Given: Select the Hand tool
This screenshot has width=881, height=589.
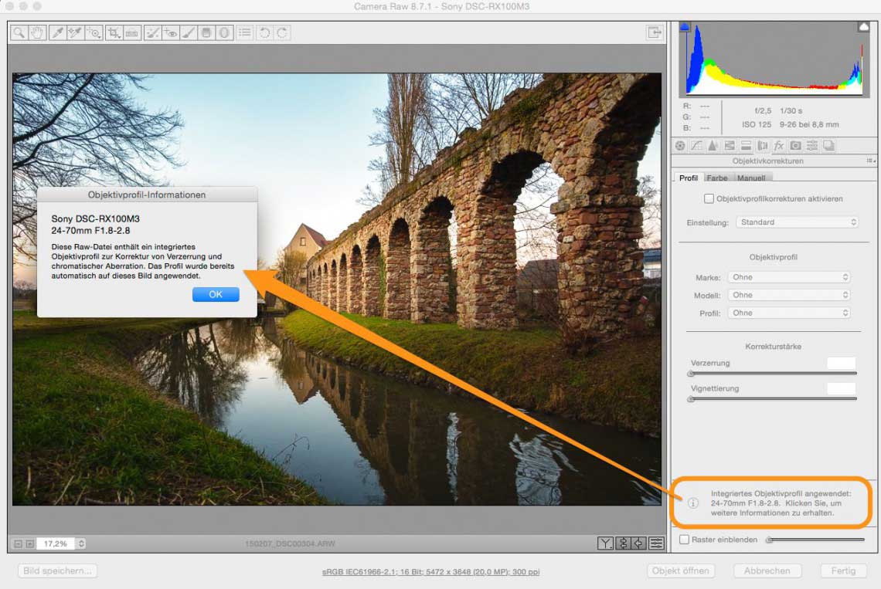Looking at the screenshot, I should point(36,32).
